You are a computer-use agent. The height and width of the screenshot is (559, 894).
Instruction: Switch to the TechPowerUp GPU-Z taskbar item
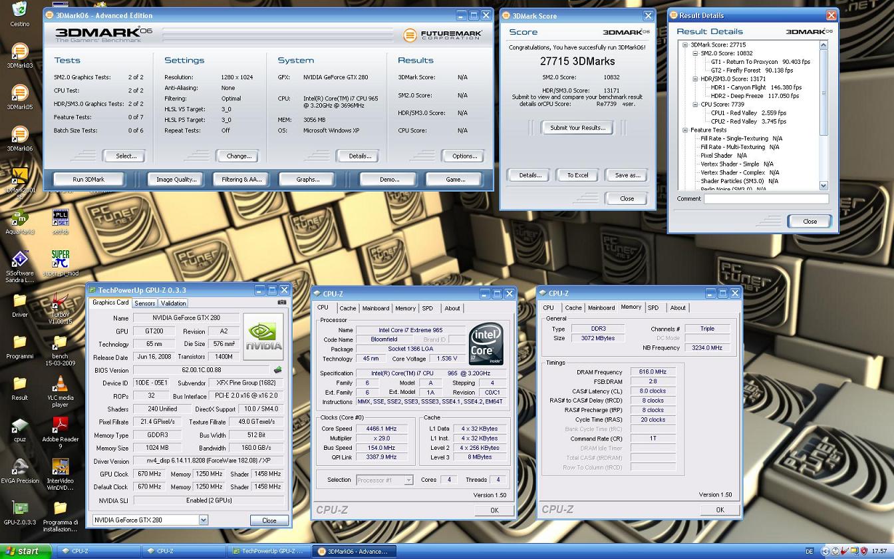click(x=267, y=551)
